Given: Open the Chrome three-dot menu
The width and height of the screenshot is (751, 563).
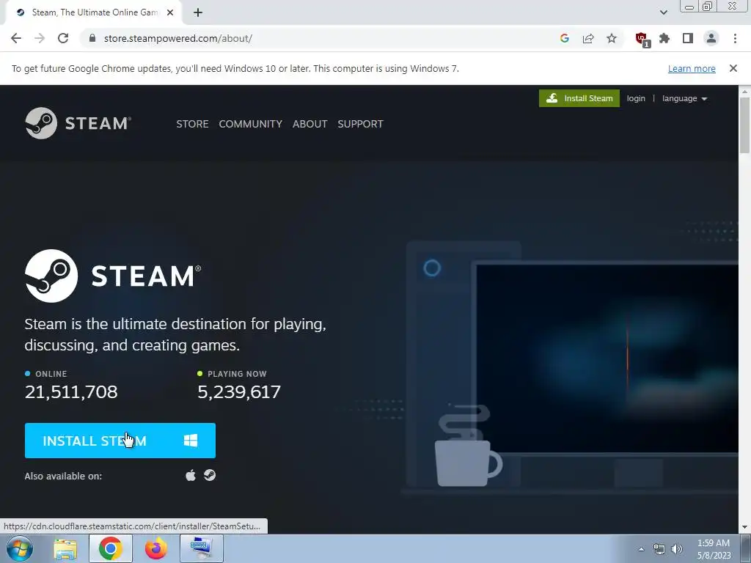Looking at the screenshot, I should pyautogui.click(x=735, y=38).
